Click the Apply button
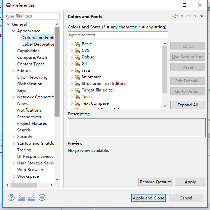This screenshot has height=210, width=210. pos(190,182)
